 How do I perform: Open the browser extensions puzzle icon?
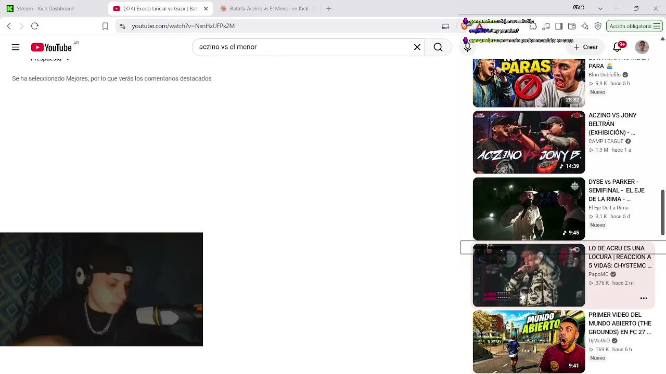[533, 26]
